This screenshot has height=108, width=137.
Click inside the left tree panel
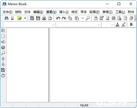coord(27,65)
